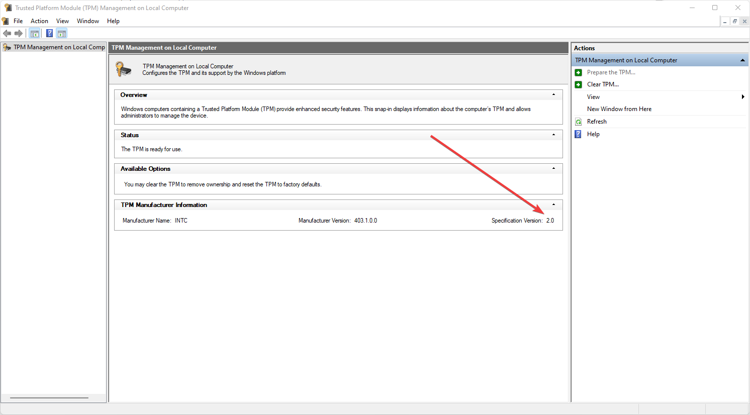Screen dimensions: 750x415
Task: Click green arrow icon beside Clear TPM
Action: pyautogui.click(x=579, y=84)
